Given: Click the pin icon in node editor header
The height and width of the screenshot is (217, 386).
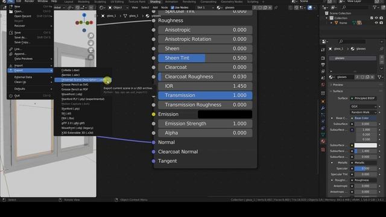Looking at the screenshot, I should (276, 8).
